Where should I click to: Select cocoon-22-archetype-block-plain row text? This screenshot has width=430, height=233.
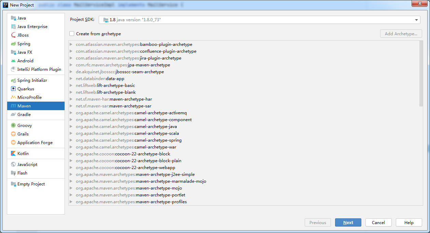pos(128,161)
